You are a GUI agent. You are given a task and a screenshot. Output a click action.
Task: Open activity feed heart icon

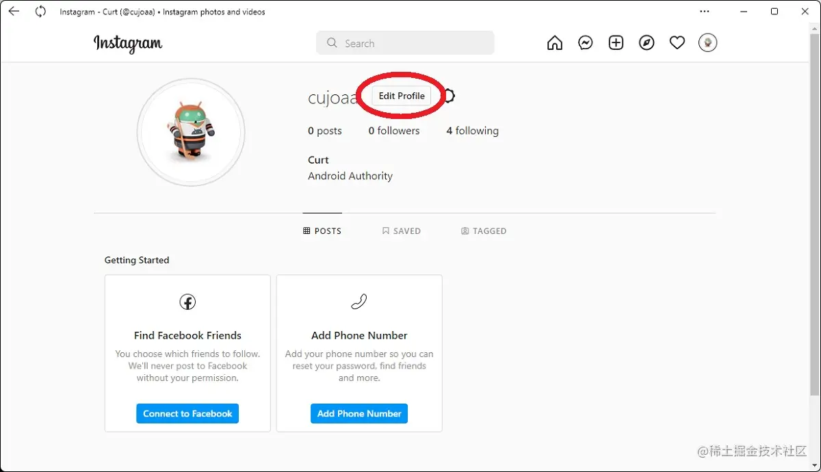677,43
